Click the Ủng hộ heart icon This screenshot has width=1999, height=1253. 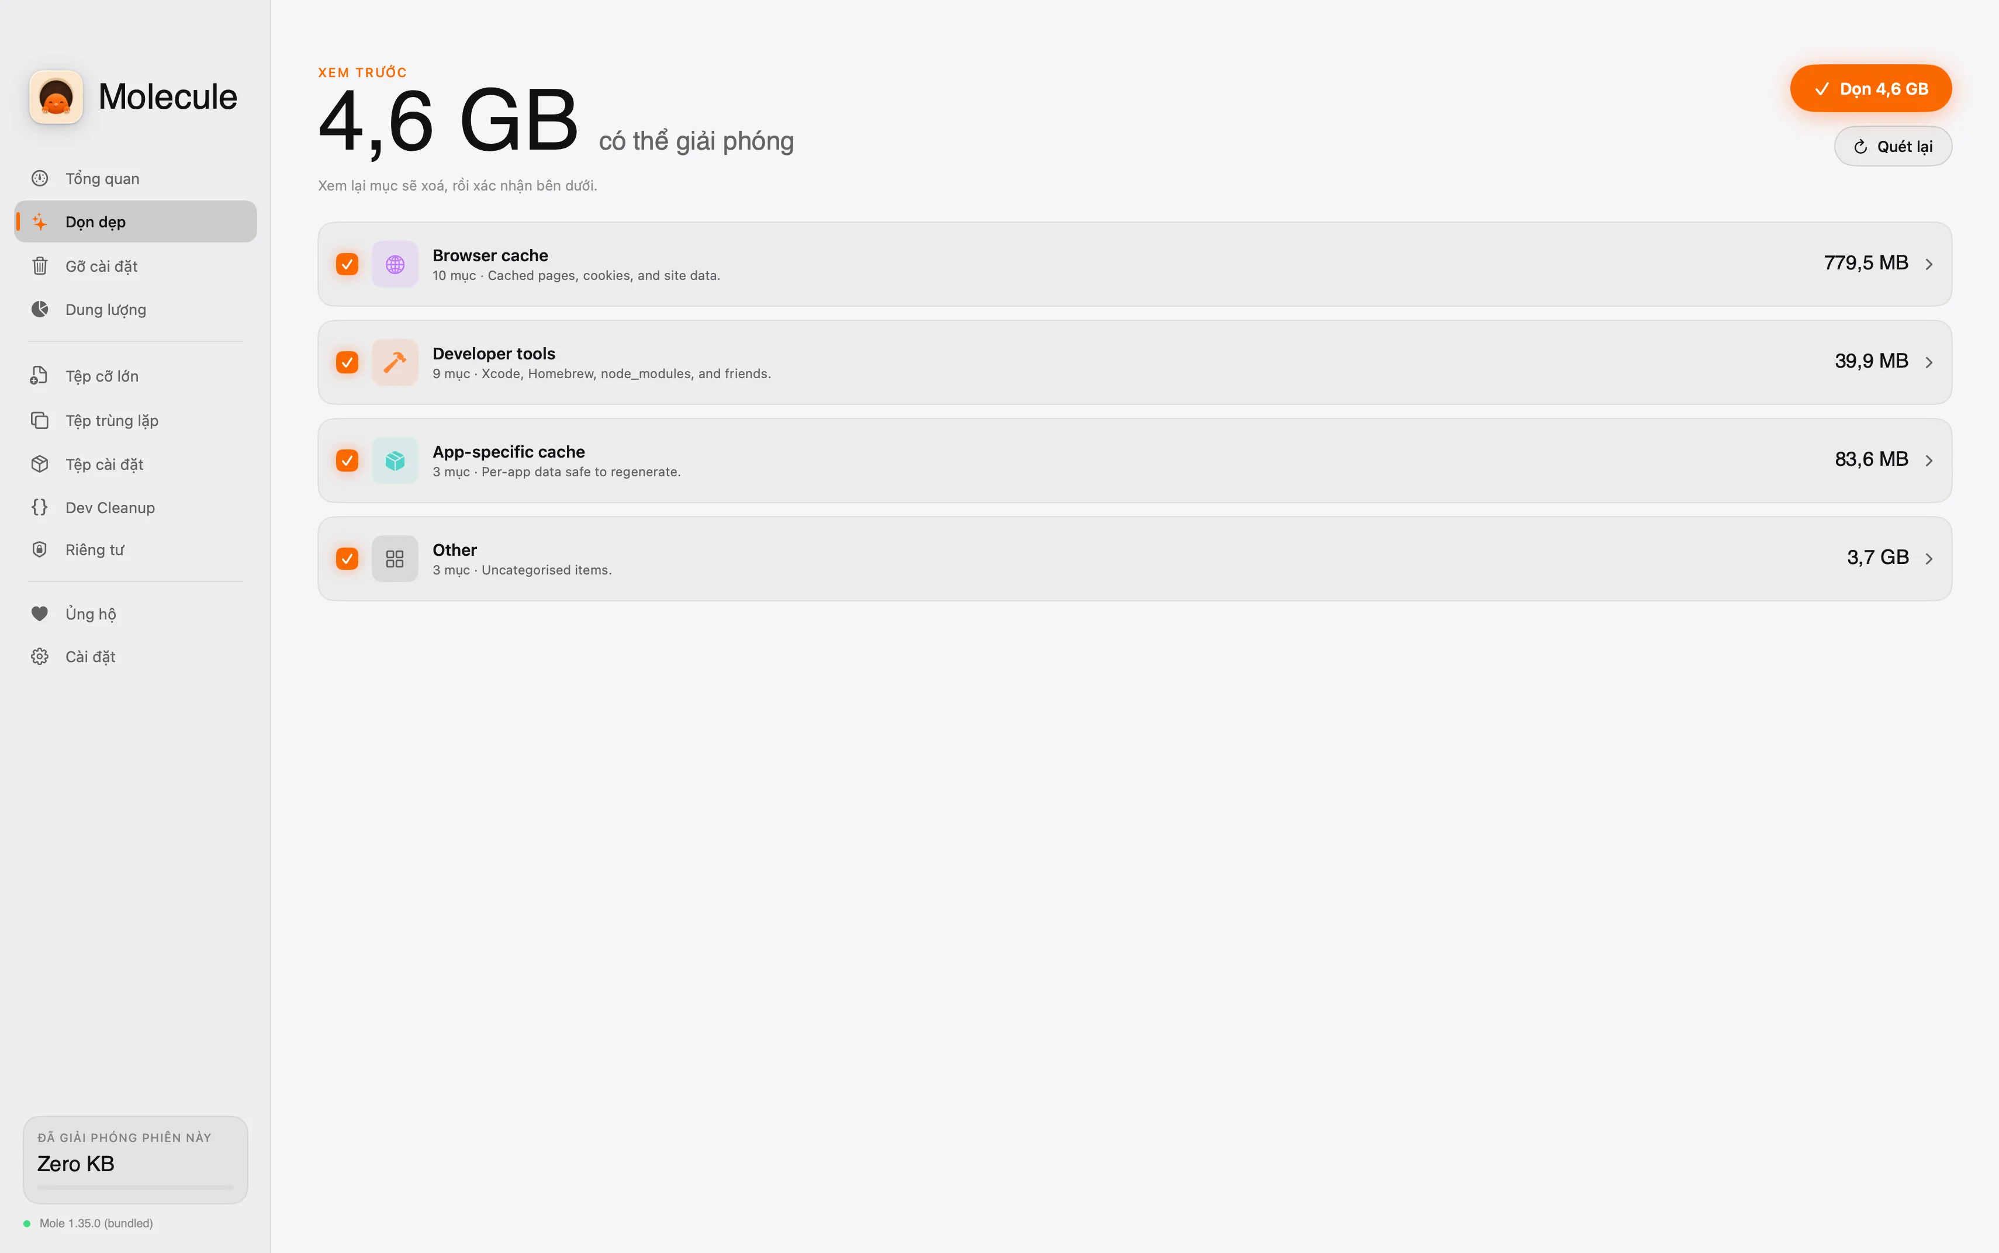click(x=40, y=614)
